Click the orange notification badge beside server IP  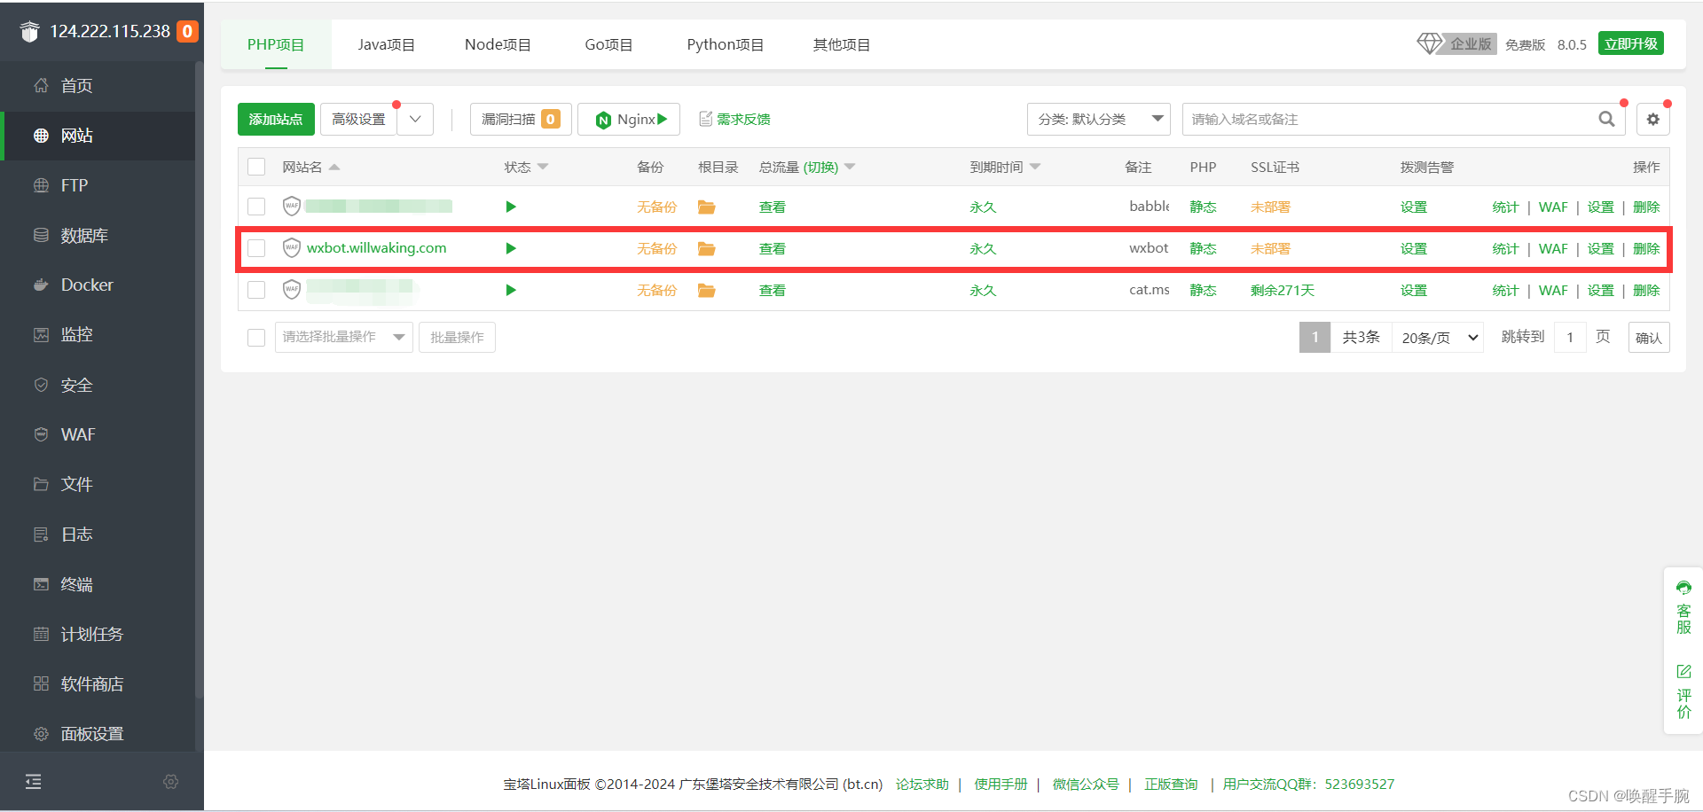187,31
